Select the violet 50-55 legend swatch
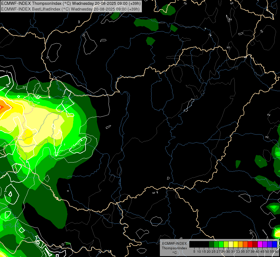Image resolution: width=280 pixels, height=257 pixels. [x=270, y=244]
